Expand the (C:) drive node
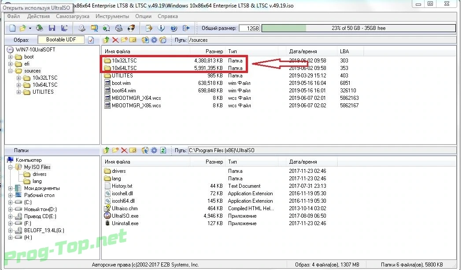Image resolution: width=462 pixels, height=270 pixels. [x=10, y=202]
